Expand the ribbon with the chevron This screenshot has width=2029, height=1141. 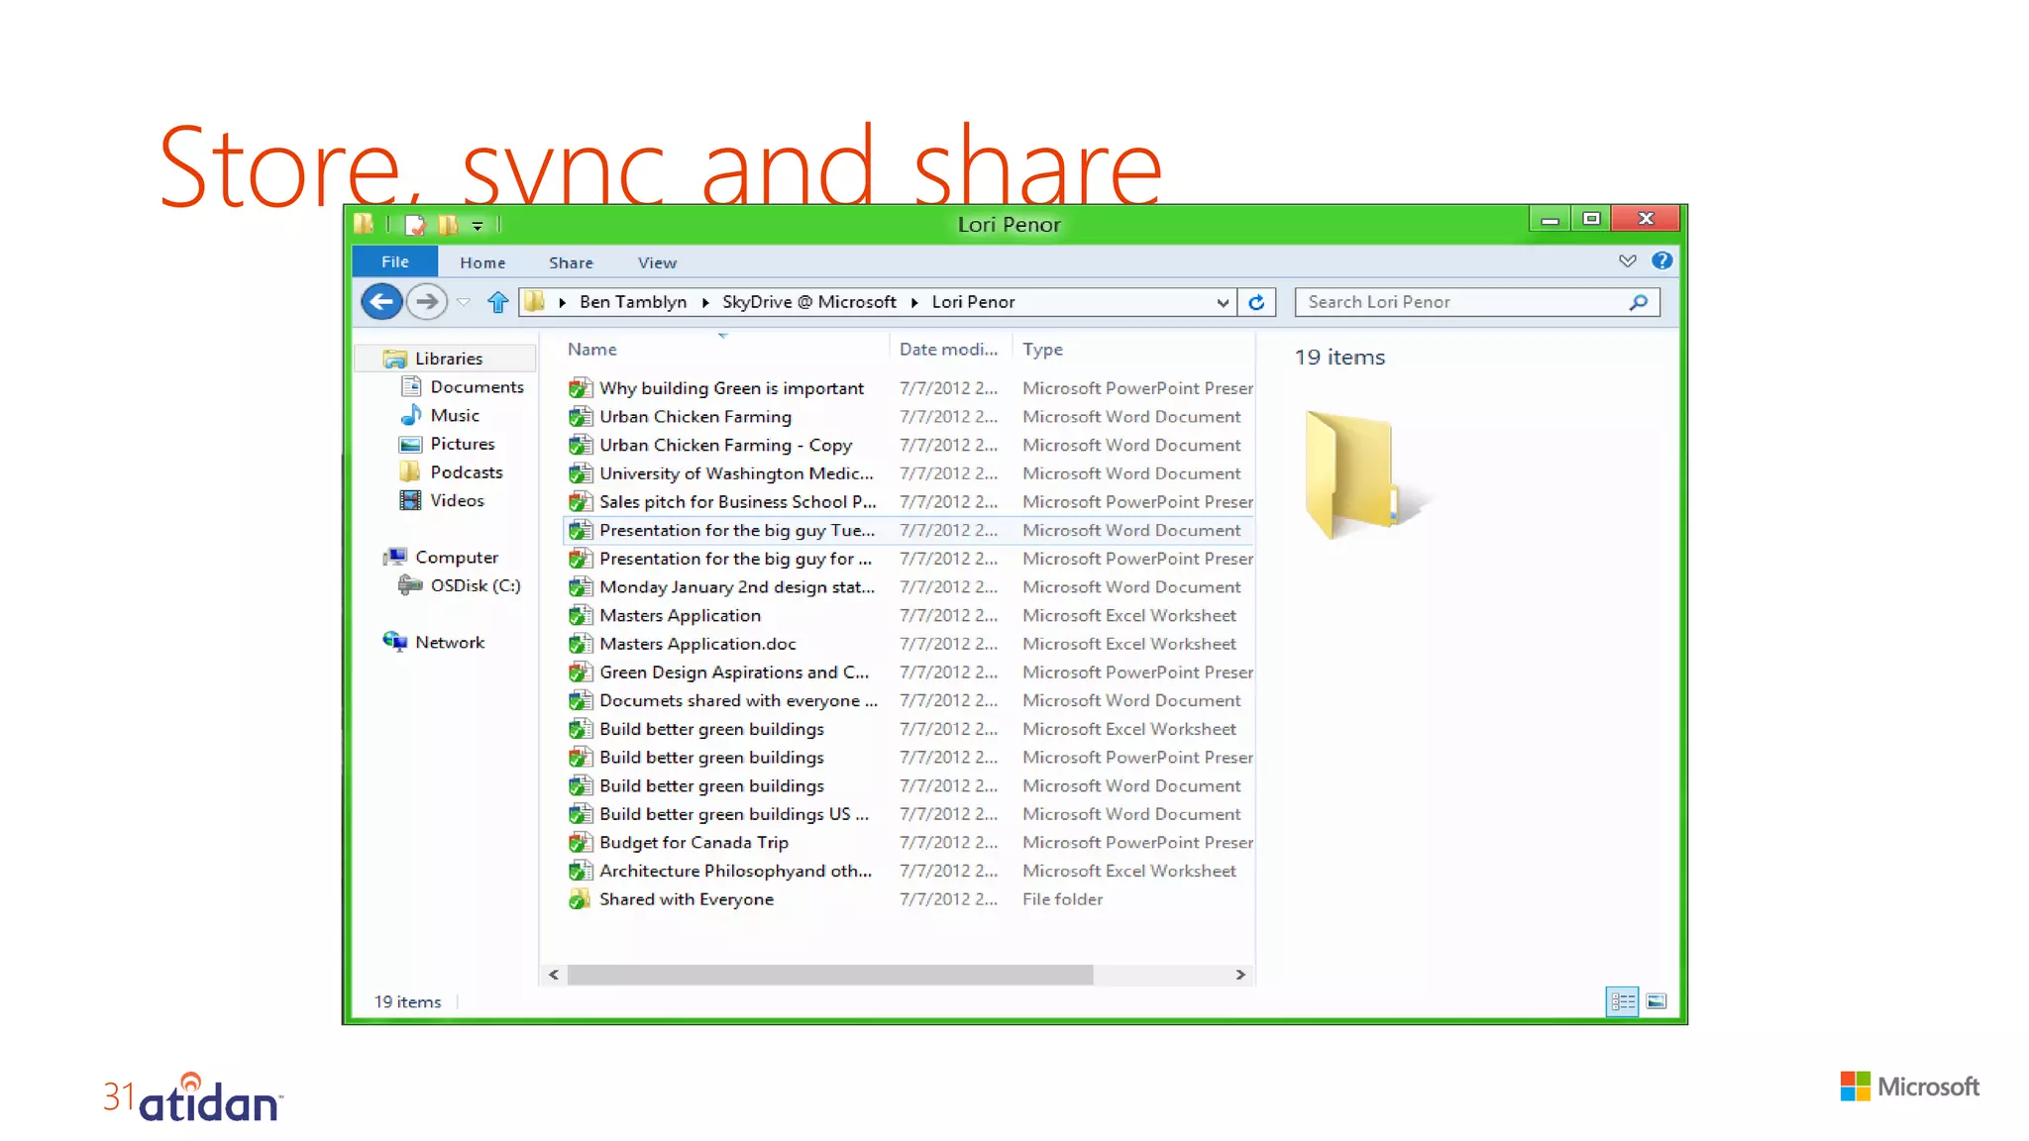coord(1627,260)
